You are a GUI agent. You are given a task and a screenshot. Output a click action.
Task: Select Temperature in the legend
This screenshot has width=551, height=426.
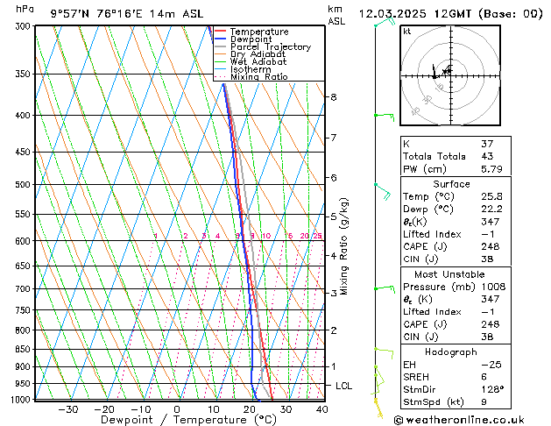[x=258, y=32]
